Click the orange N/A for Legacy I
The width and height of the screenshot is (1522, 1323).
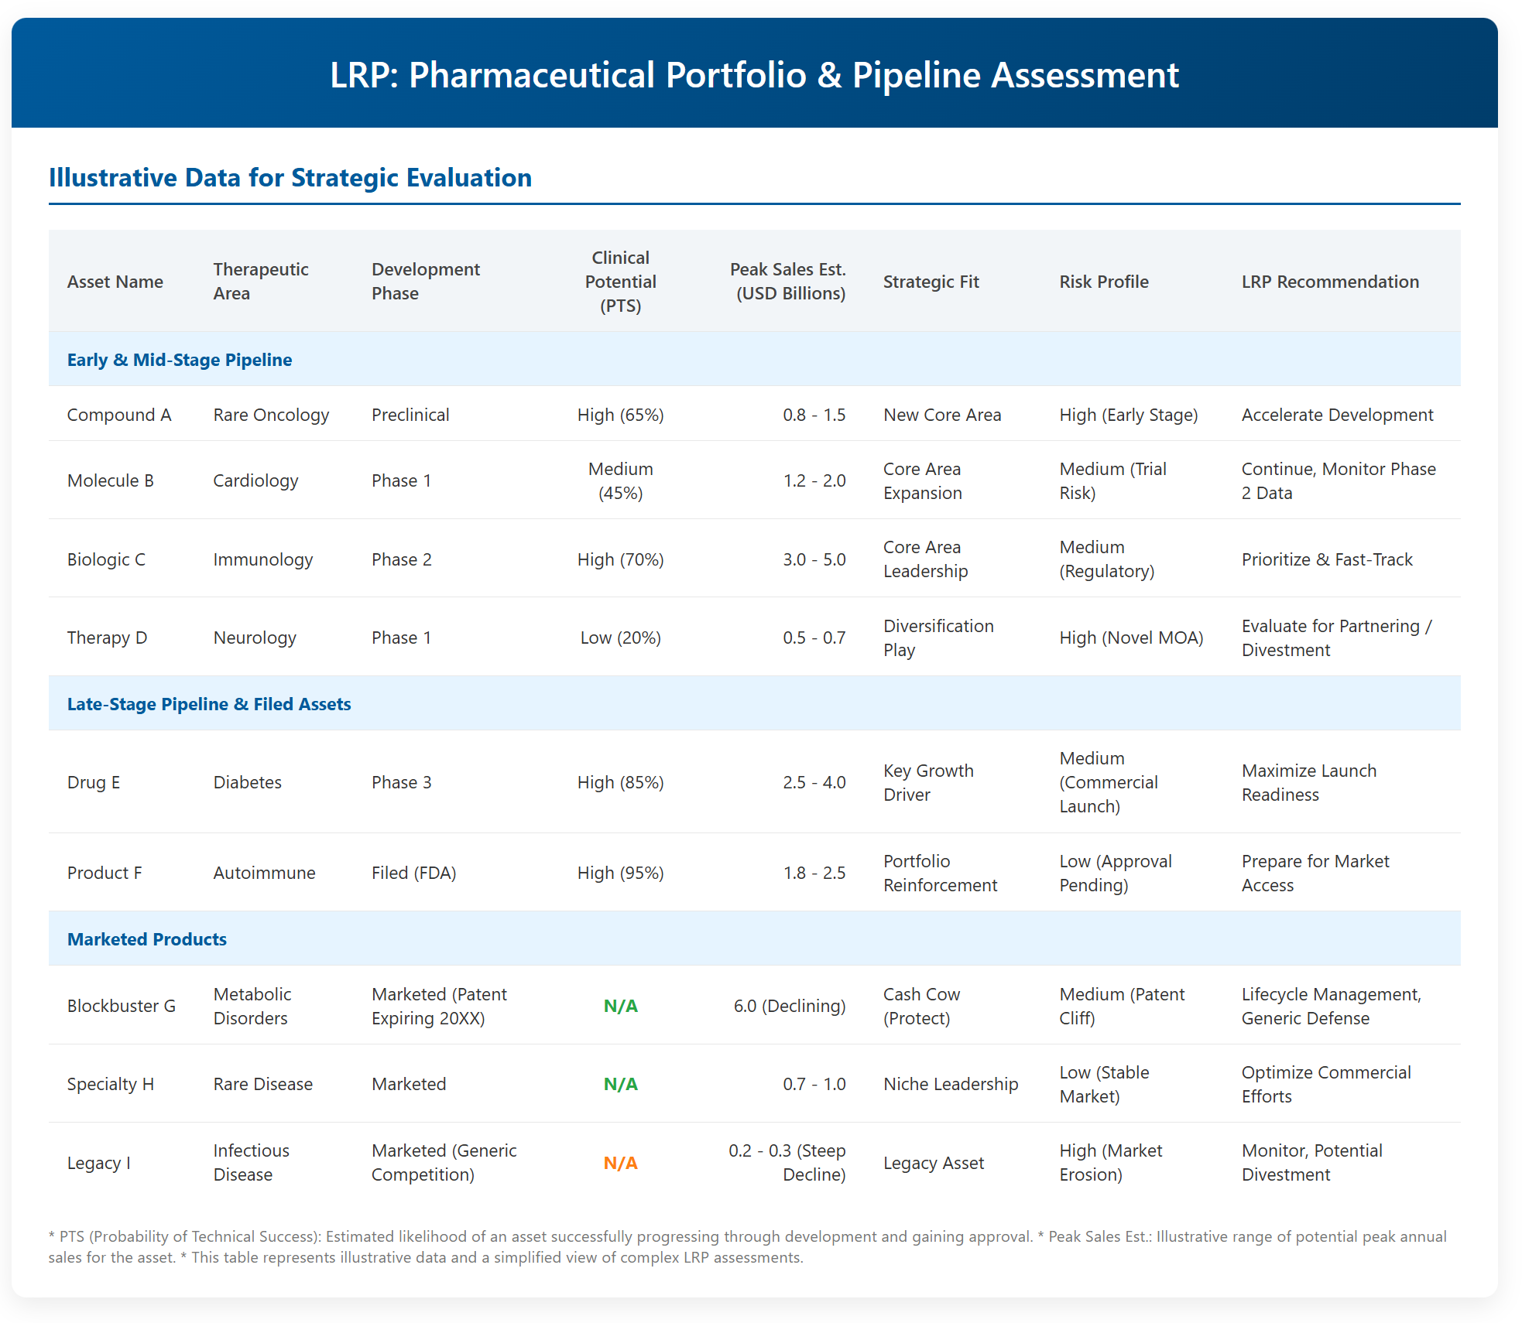[620, 1163]
